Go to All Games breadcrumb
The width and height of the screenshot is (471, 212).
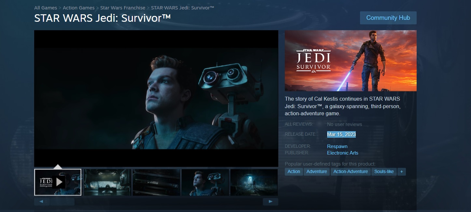coord(46,8)
